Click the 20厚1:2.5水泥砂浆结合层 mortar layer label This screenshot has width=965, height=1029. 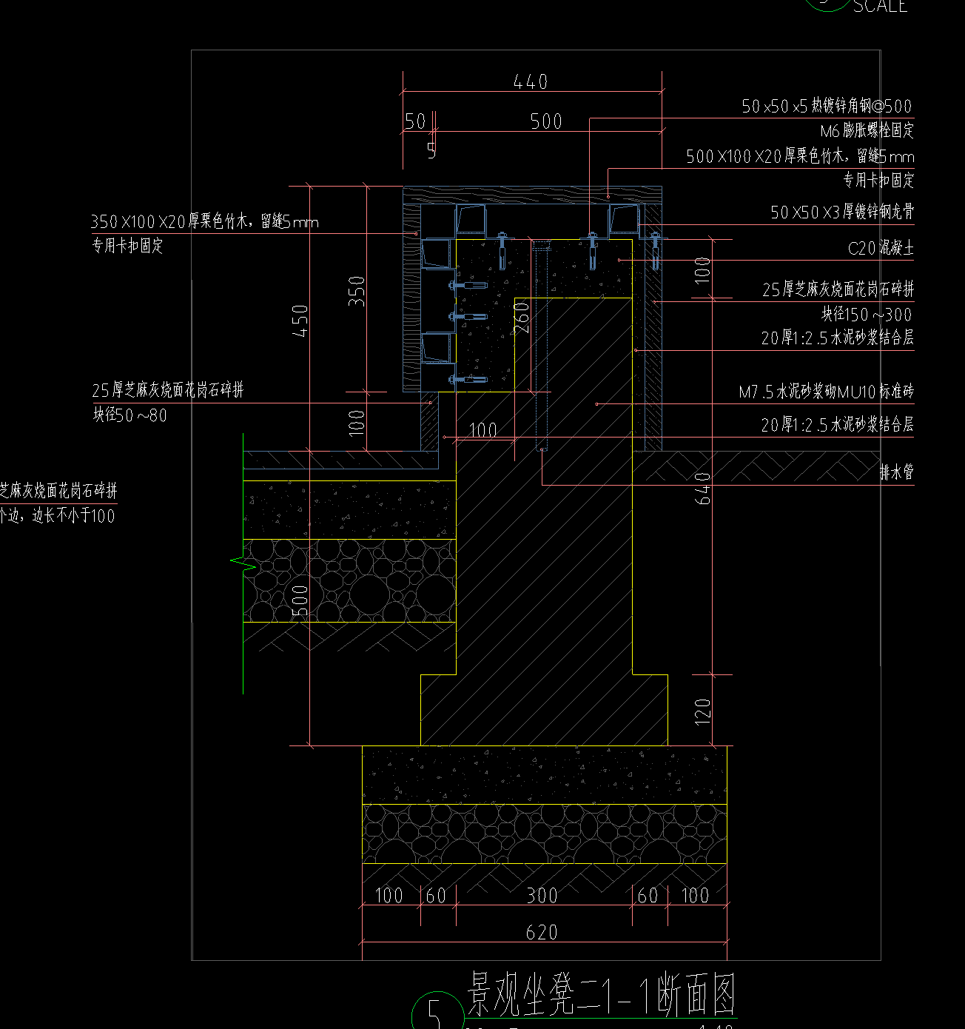837,338
